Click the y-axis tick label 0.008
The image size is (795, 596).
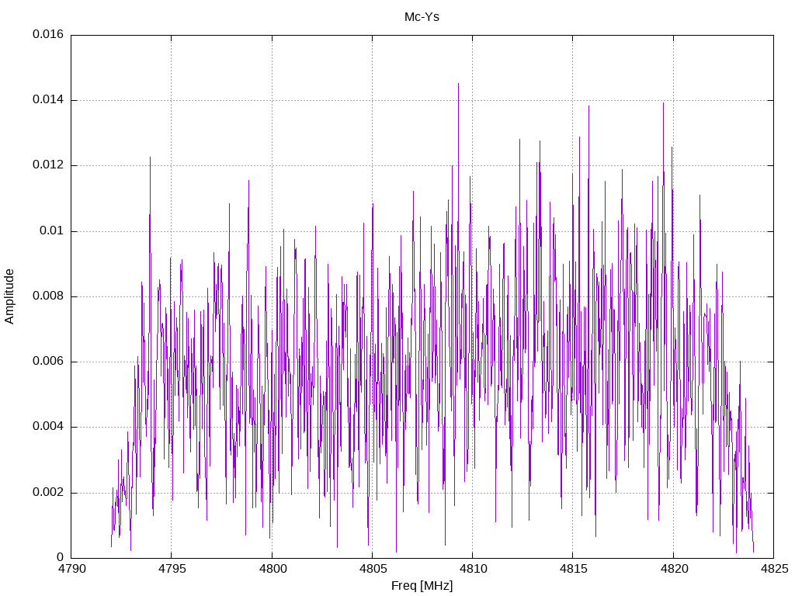pos(48,296)
